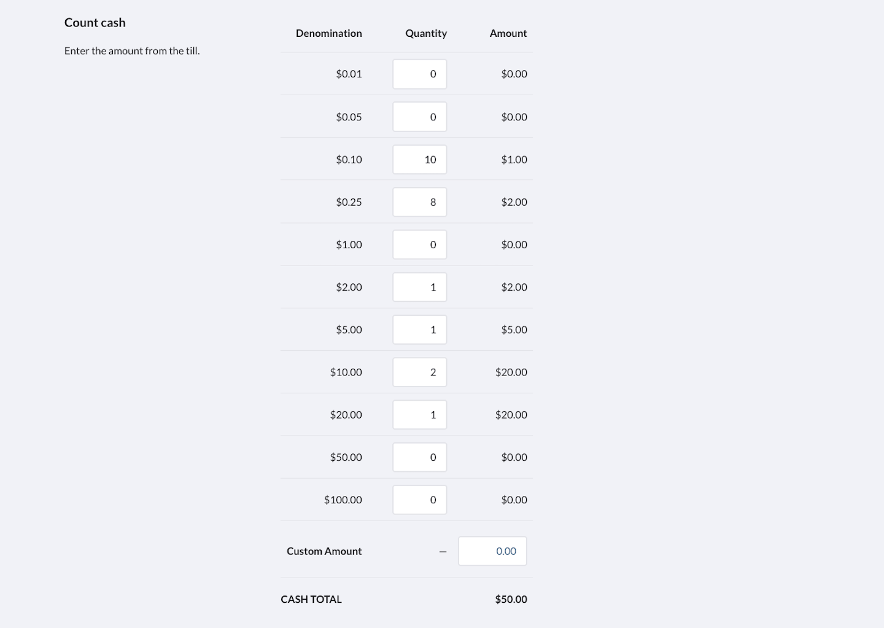Select the $1.00 quantity input
Viewport: 884px width, 628px height.
pyautogui.click(x=419, y=244)
